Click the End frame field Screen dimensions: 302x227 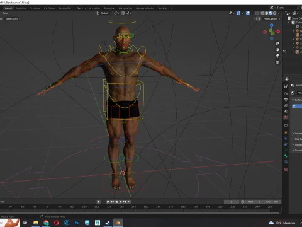272,202
